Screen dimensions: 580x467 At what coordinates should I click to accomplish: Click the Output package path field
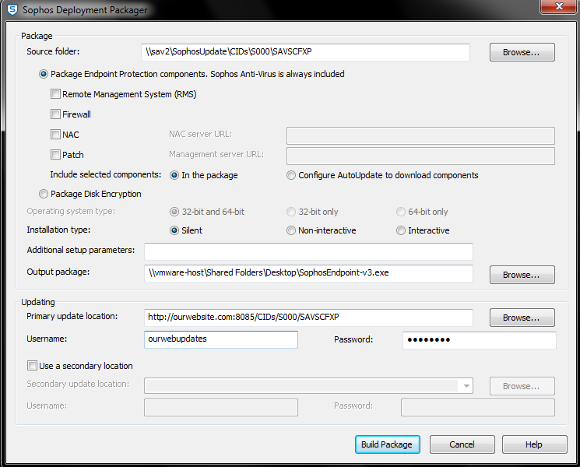point(308,273)
